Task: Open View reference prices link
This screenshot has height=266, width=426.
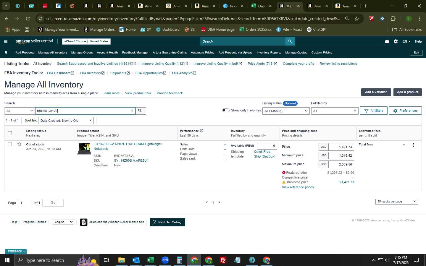Action: tap(298, 187)
